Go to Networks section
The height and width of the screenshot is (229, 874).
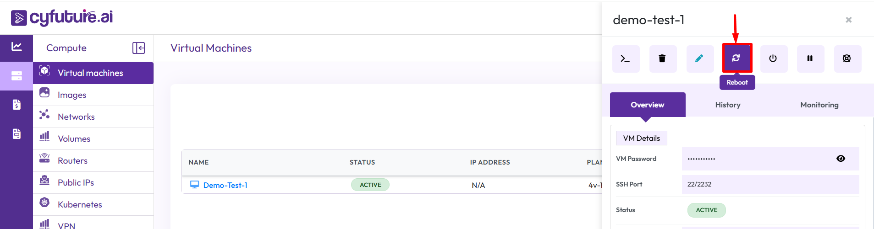coord(76,117)
